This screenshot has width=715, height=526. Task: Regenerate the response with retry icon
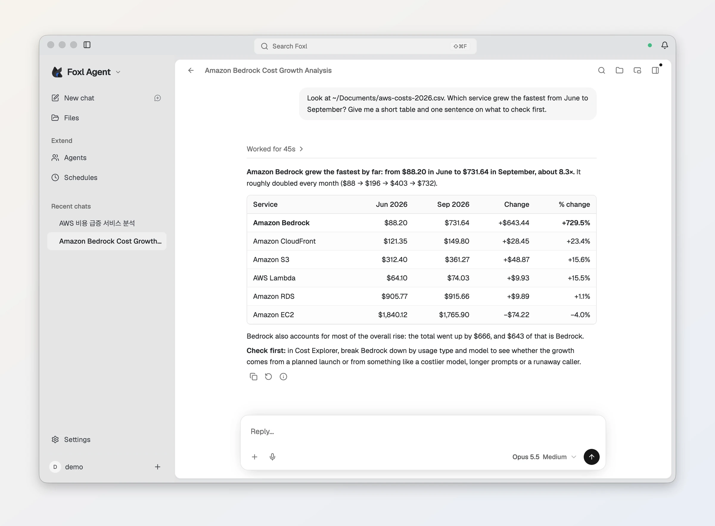[x=268, y=377]
